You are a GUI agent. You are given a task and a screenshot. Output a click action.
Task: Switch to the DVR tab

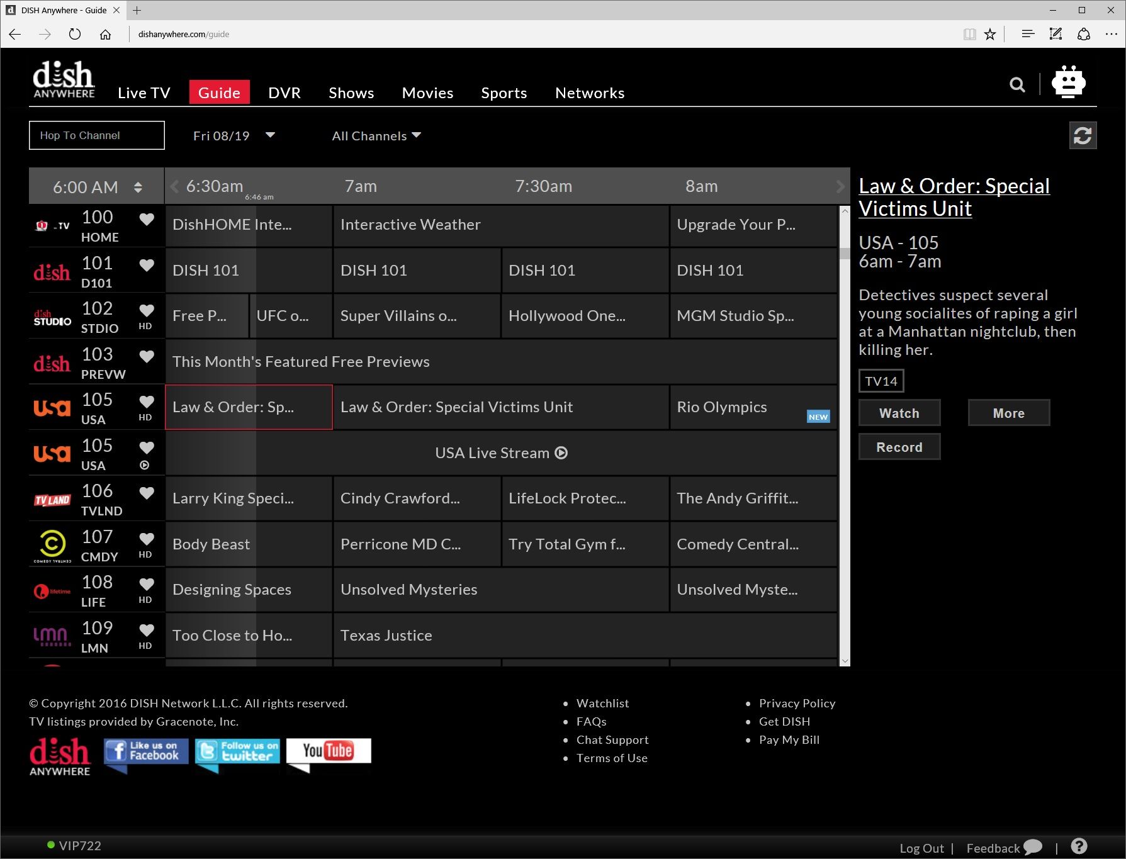coord(284,93)
